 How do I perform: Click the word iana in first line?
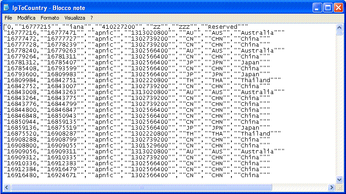click(x=77, y=27)
